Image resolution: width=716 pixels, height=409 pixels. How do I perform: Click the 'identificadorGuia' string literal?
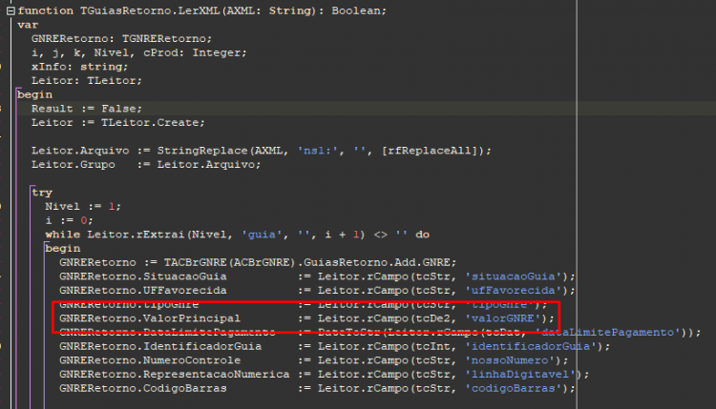tap(531, 346)
